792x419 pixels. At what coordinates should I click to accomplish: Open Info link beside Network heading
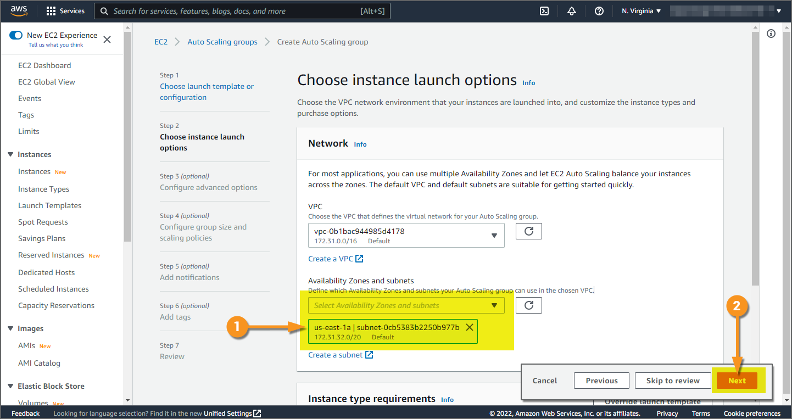(x=360, y=144)
